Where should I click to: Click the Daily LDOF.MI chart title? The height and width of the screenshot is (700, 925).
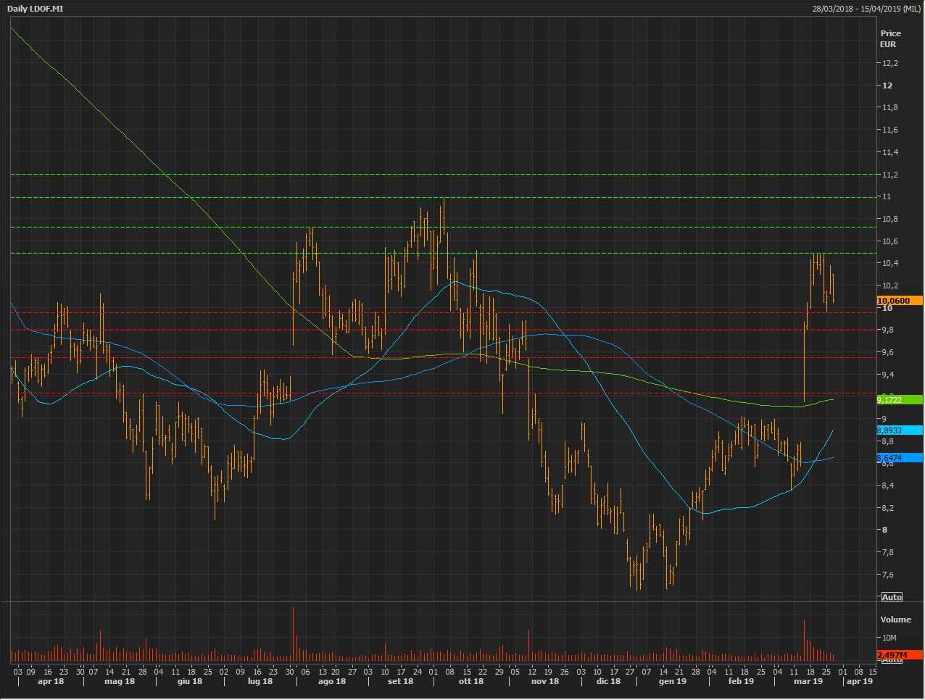point(36,8)
